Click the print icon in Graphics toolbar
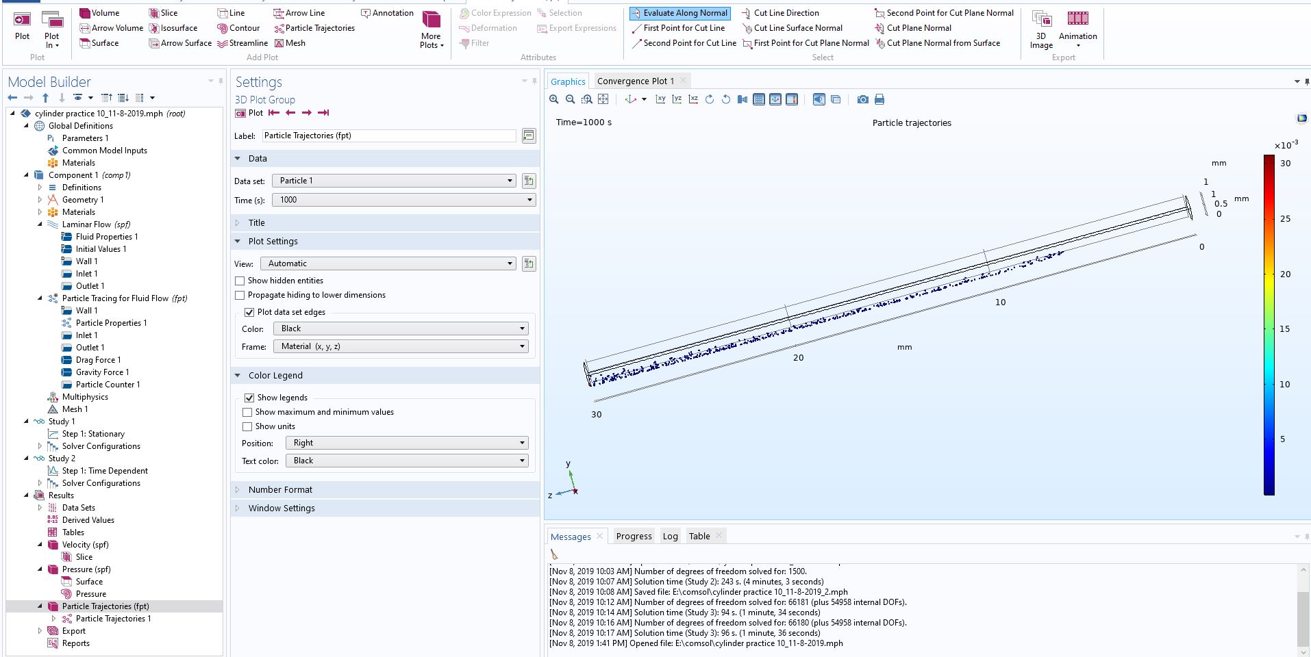 879,100
